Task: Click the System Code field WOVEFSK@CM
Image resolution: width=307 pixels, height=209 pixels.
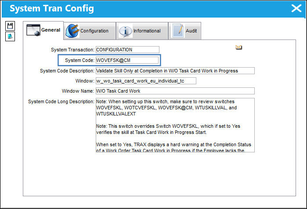Action: coord(127,60)
